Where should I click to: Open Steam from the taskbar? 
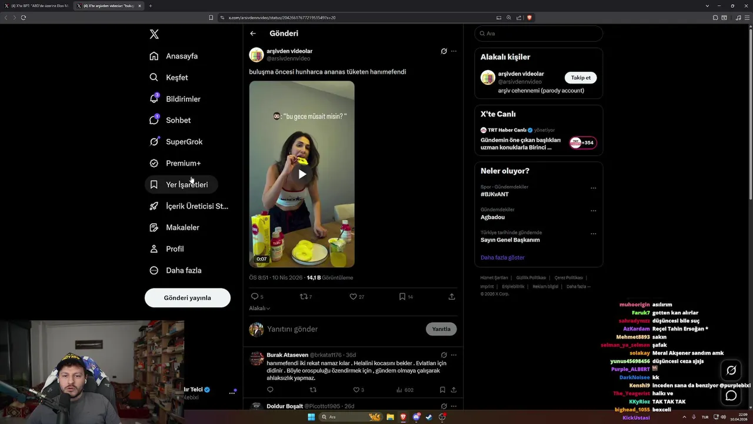coord(429,417)
